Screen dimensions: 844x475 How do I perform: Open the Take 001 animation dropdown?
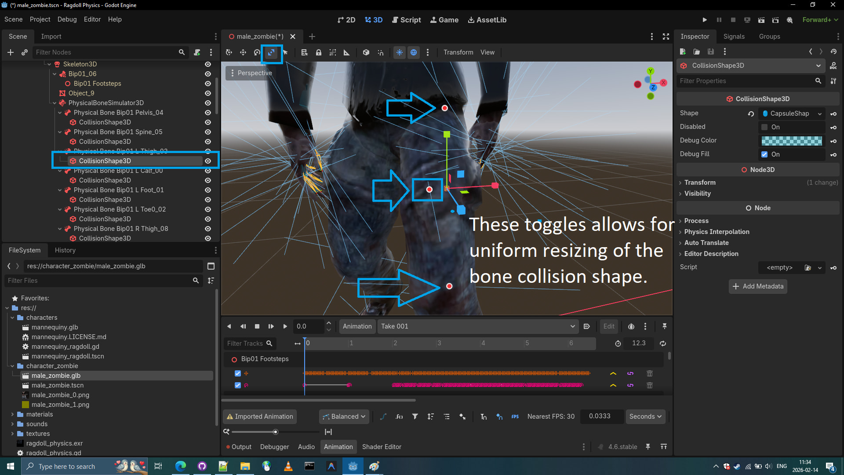(x=477, y=326)
